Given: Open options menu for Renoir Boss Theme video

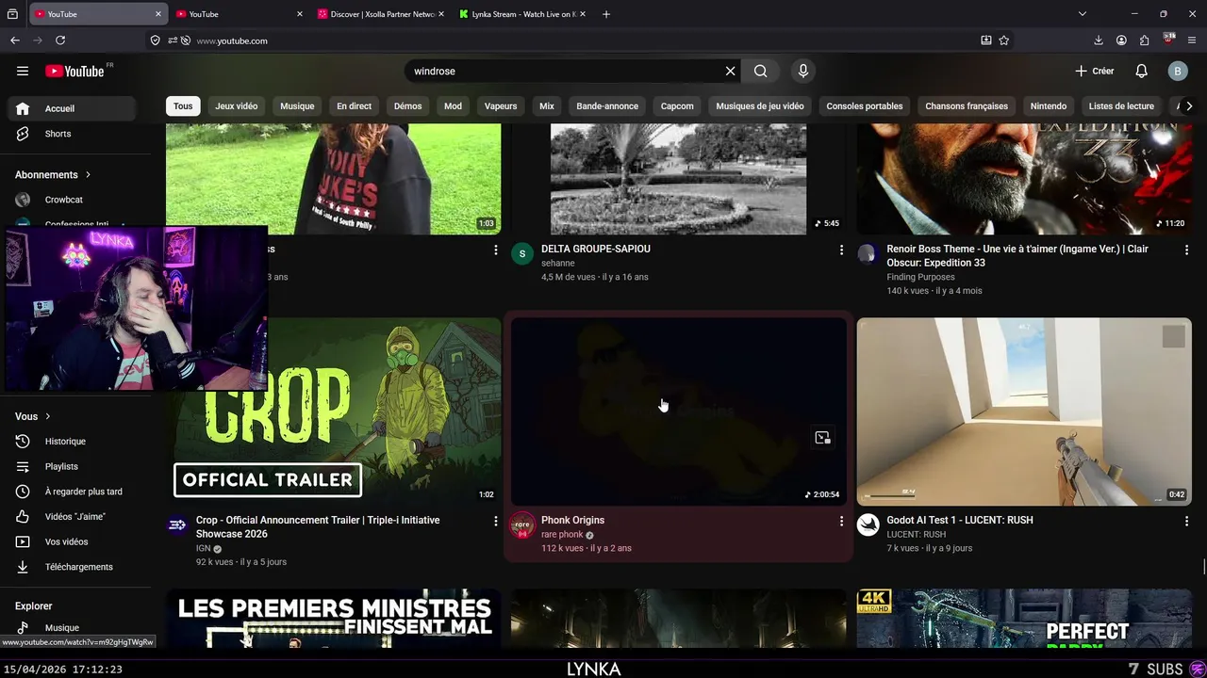Looking at the screenshot, I should point(1186,250).
